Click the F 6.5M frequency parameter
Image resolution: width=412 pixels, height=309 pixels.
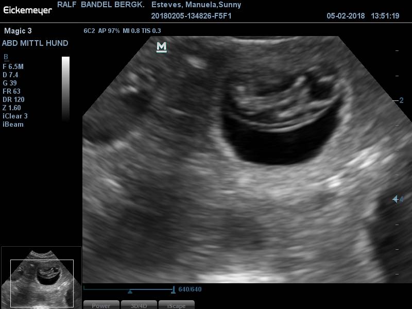(x=13, y=66)
